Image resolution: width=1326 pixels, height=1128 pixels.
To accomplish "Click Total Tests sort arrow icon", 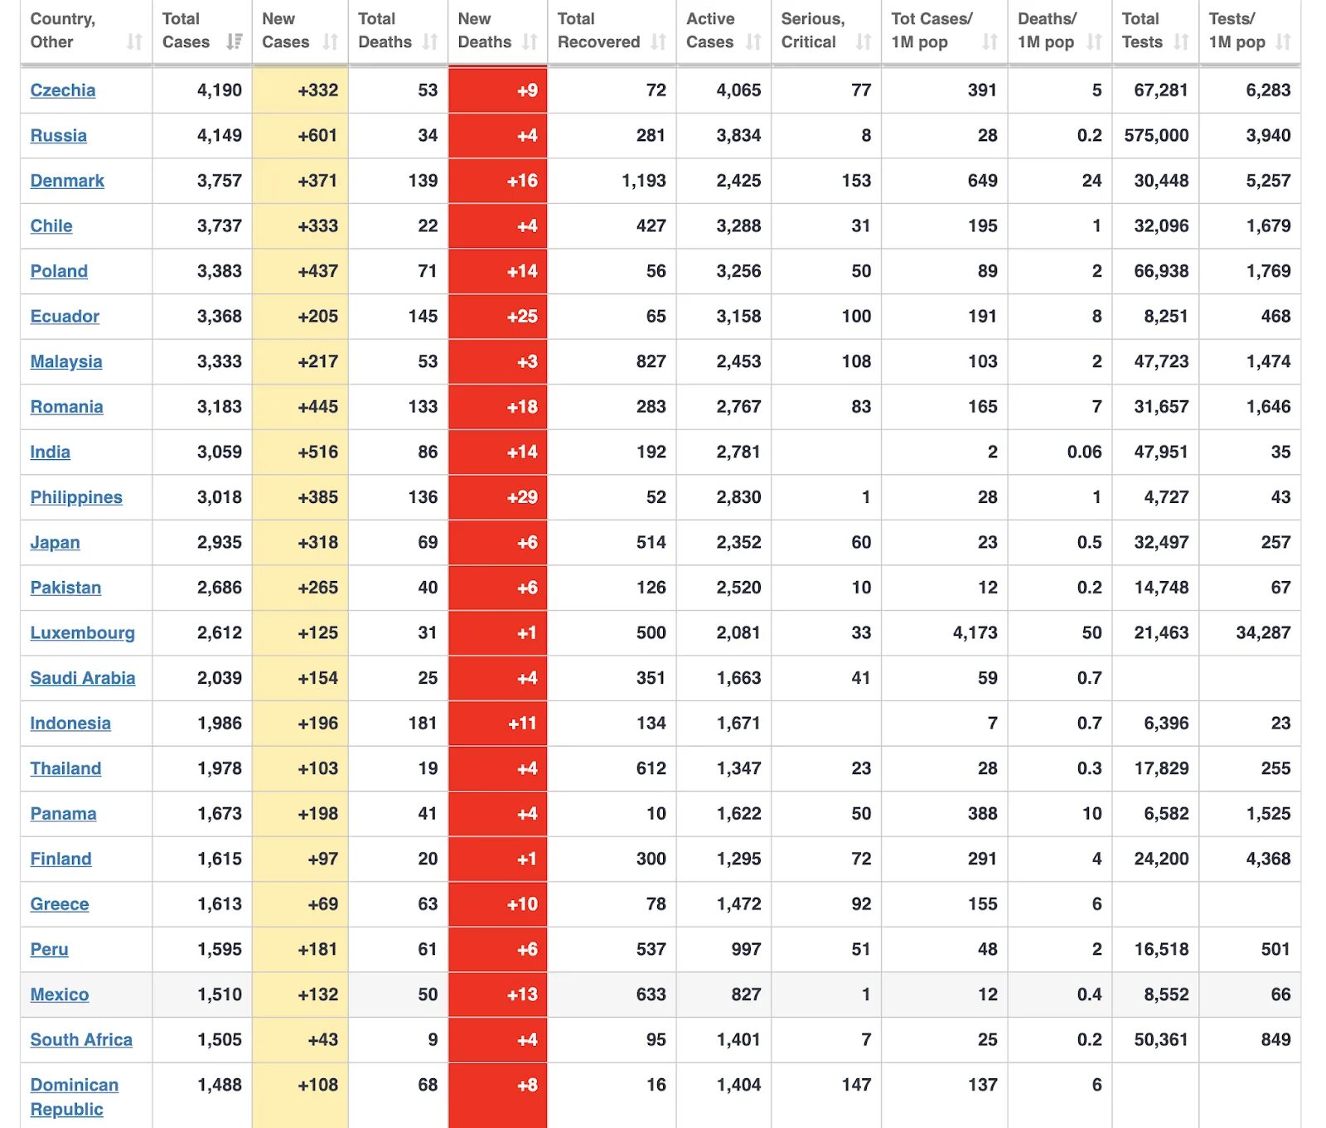I will [x=1182, y=42].
